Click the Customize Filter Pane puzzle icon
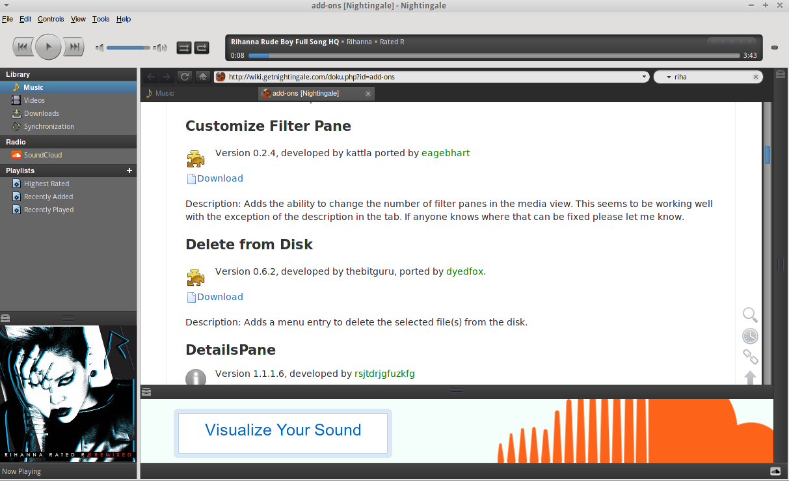789x481 pixels. coord(196,158)
